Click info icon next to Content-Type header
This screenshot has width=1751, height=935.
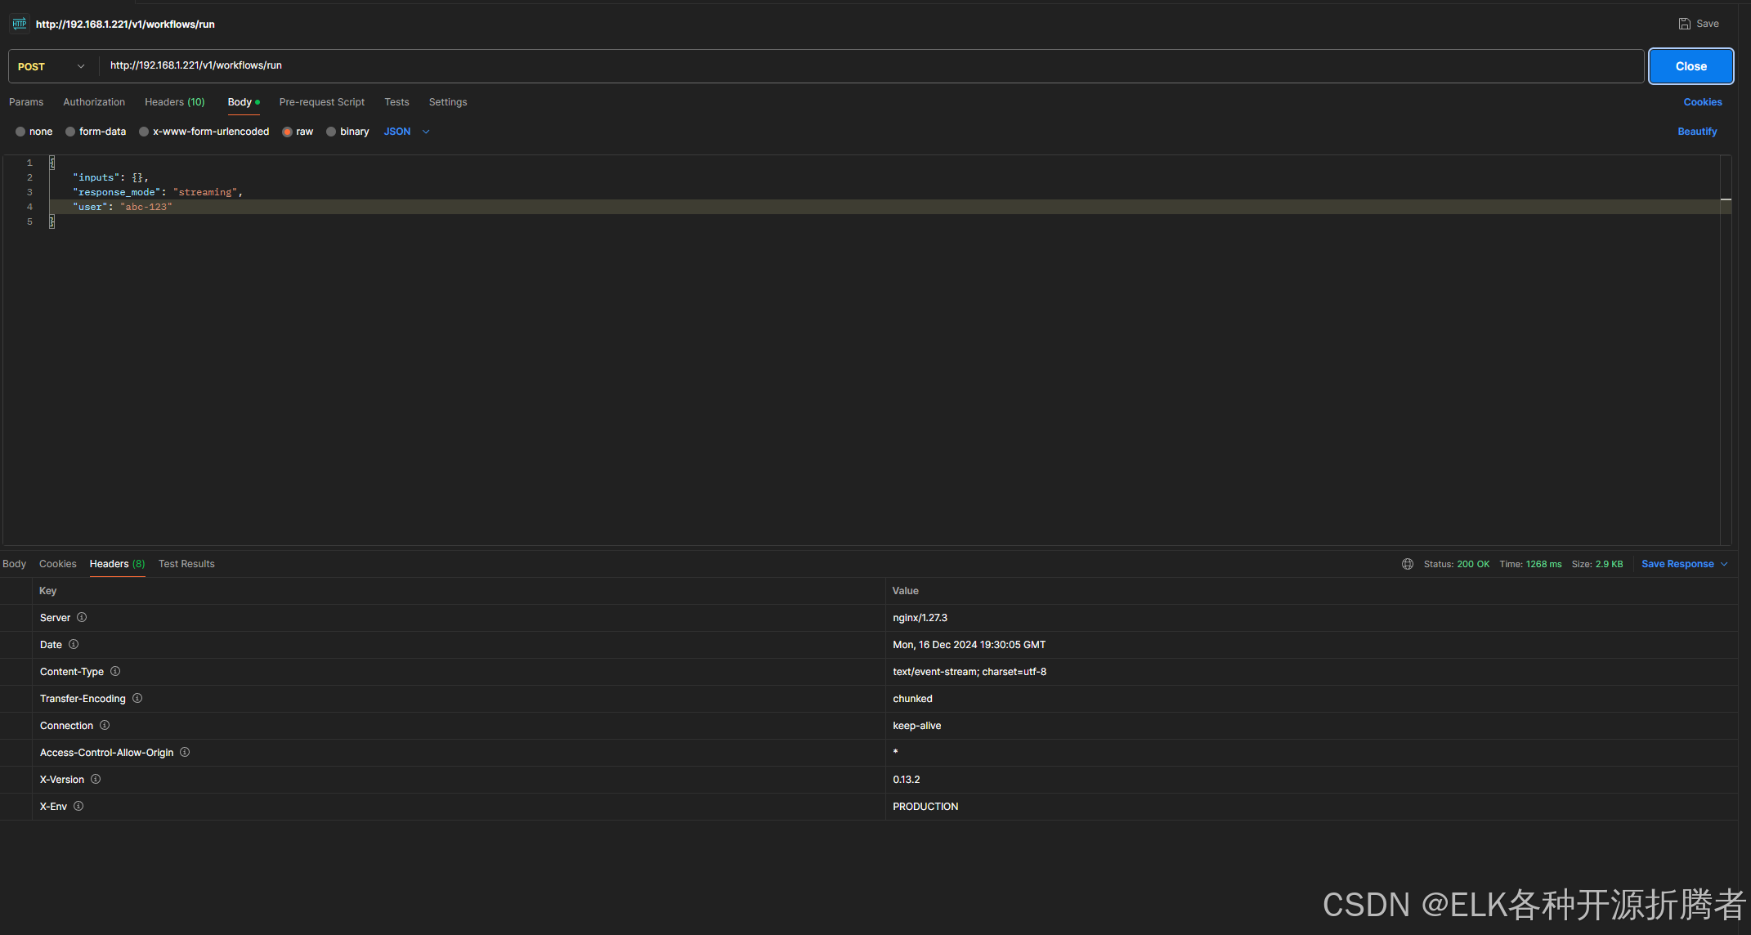[x=115, y=671]
